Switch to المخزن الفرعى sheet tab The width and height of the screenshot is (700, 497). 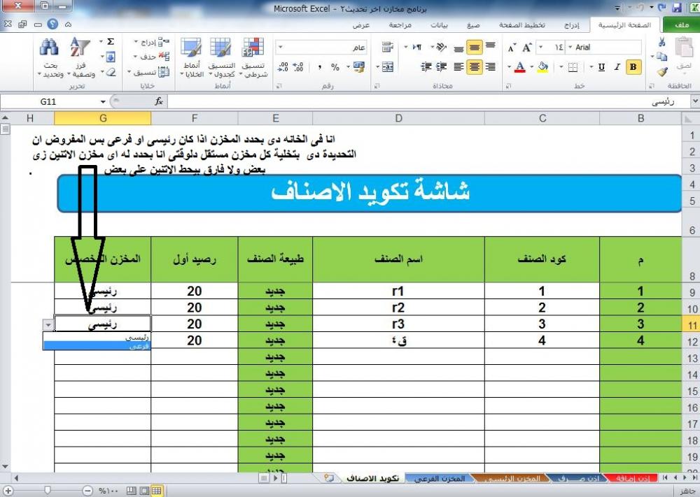click(x=438, y=478)
